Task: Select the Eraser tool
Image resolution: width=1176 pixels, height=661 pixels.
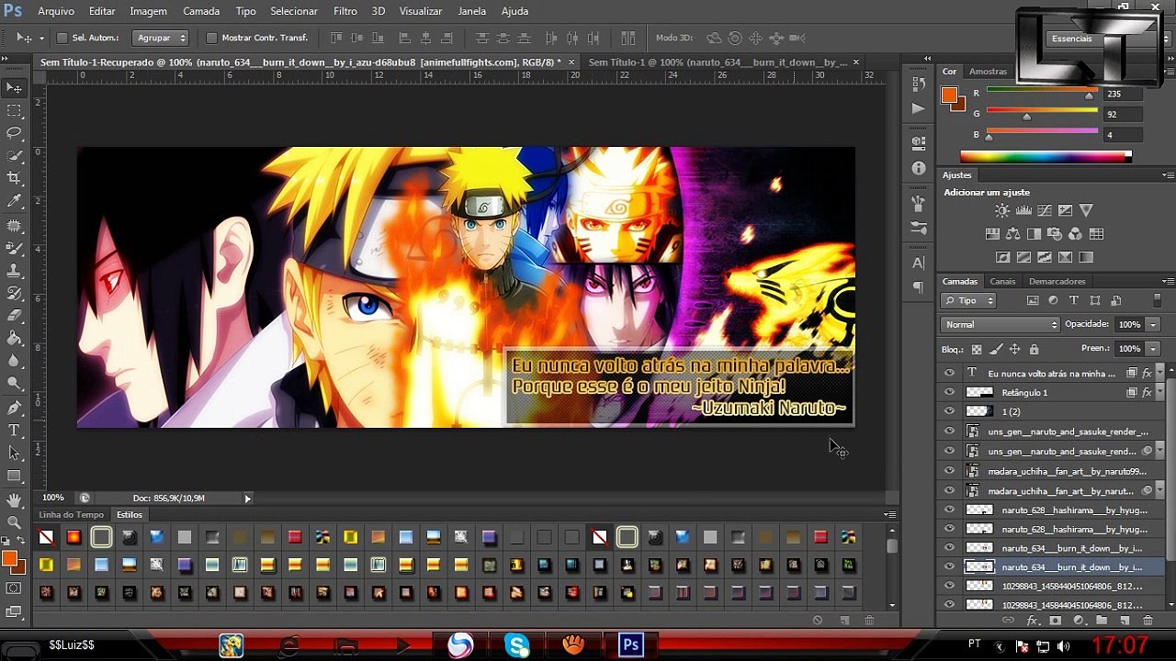Action: pyautogui.click(x=15, y=316)
